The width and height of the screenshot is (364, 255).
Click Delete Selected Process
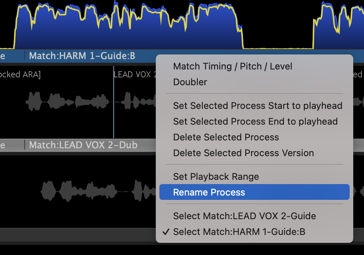pos(226,137)
